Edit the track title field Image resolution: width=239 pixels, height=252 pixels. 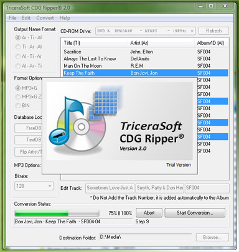tap(110, 188)
